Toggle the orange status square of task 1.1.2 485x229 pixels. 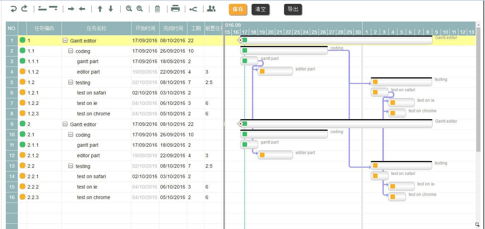coord(22,71)
